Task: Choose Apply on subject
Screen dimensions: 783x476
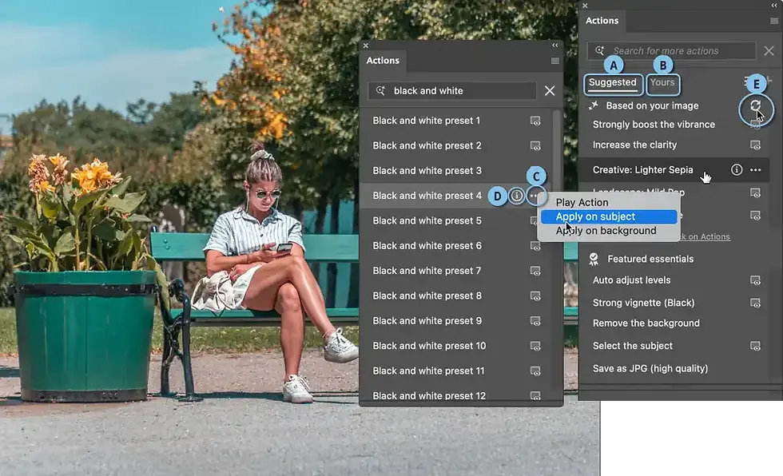Action: (x=609, y=216)
